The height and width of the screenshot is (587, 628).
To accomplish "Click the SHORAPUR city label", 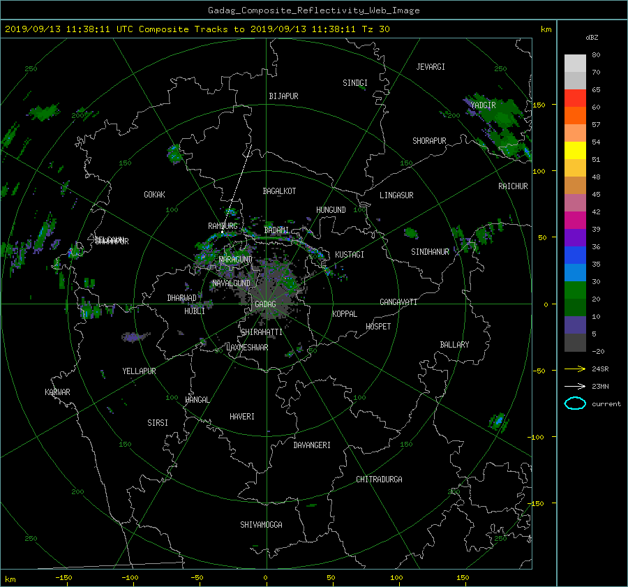I will point(429,140).
